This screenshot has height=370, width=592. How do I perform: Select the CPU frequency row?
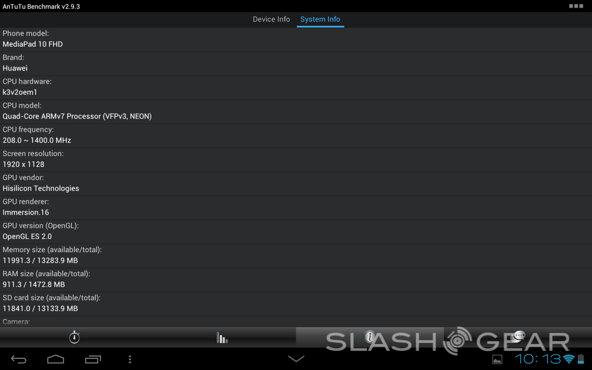[x=296, y=135]
